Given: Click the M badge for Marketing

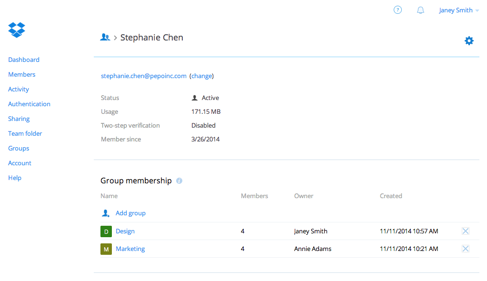Looking at the screenshot, I should pyautogui.click(x=106, y=248).
